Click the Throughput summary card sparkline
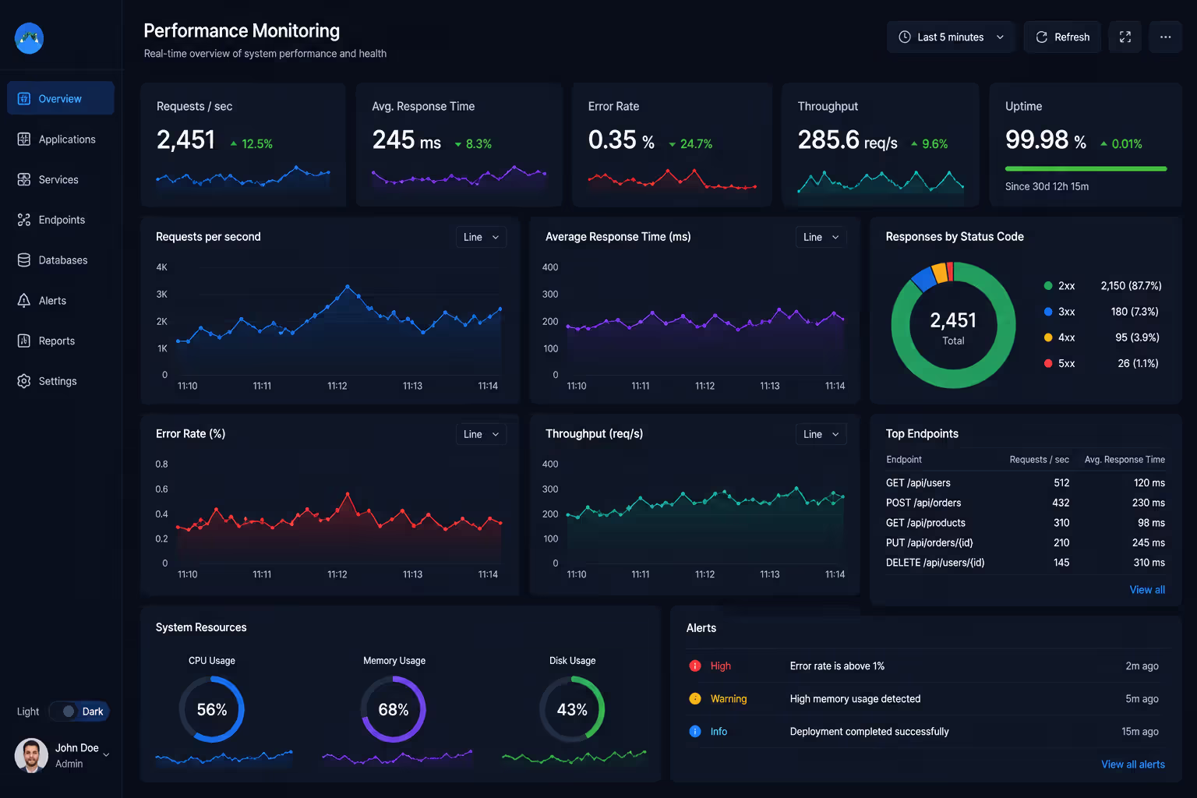Viewport: 1197px width, 798px height. pyautogui.click(x=881, y=182)
